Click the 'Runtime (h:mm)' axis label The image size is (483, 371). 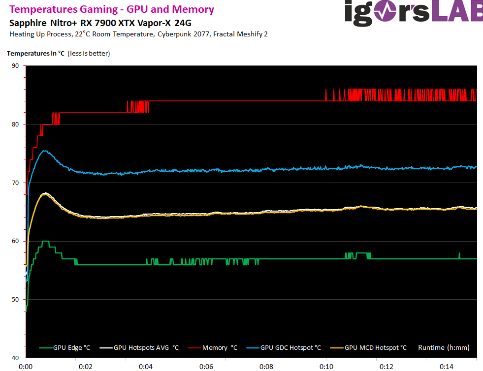pyautogui.click(x=444, y=347)
